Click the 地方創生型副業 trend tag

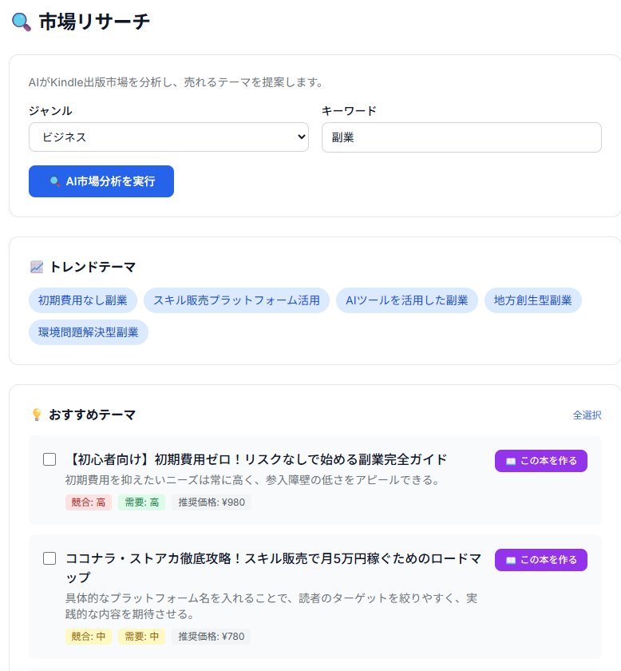[x=533, y=300]
